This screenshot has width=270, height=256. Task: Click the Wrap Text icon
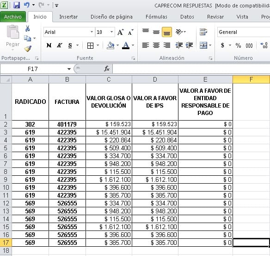pyautogui.click(x=203, y=32)
